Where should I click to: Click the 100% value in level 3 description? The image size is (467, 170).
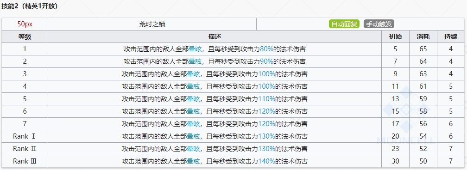point(266,74)
